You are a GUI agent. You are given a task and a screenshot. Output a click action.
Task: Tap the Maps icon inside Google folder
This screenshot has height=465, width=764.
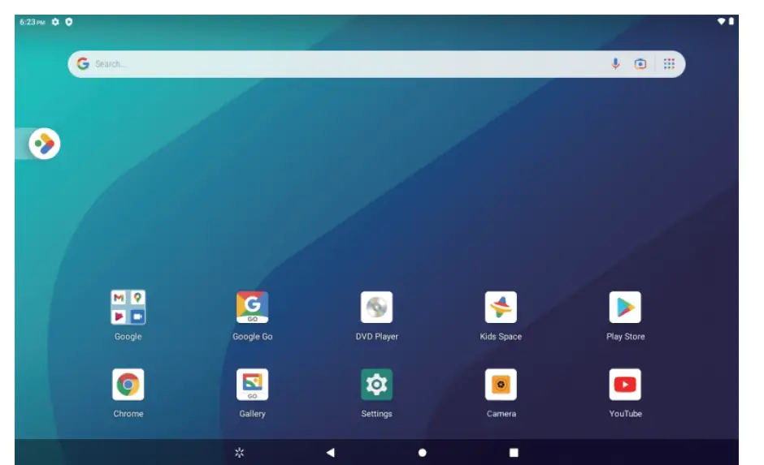137,298
